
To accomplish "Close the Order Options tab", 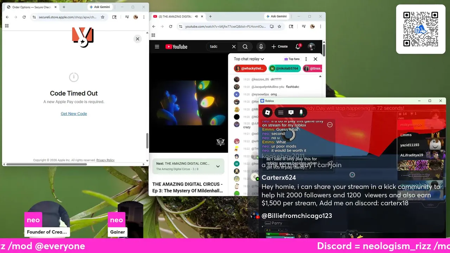I will click(x=55, y=7).
